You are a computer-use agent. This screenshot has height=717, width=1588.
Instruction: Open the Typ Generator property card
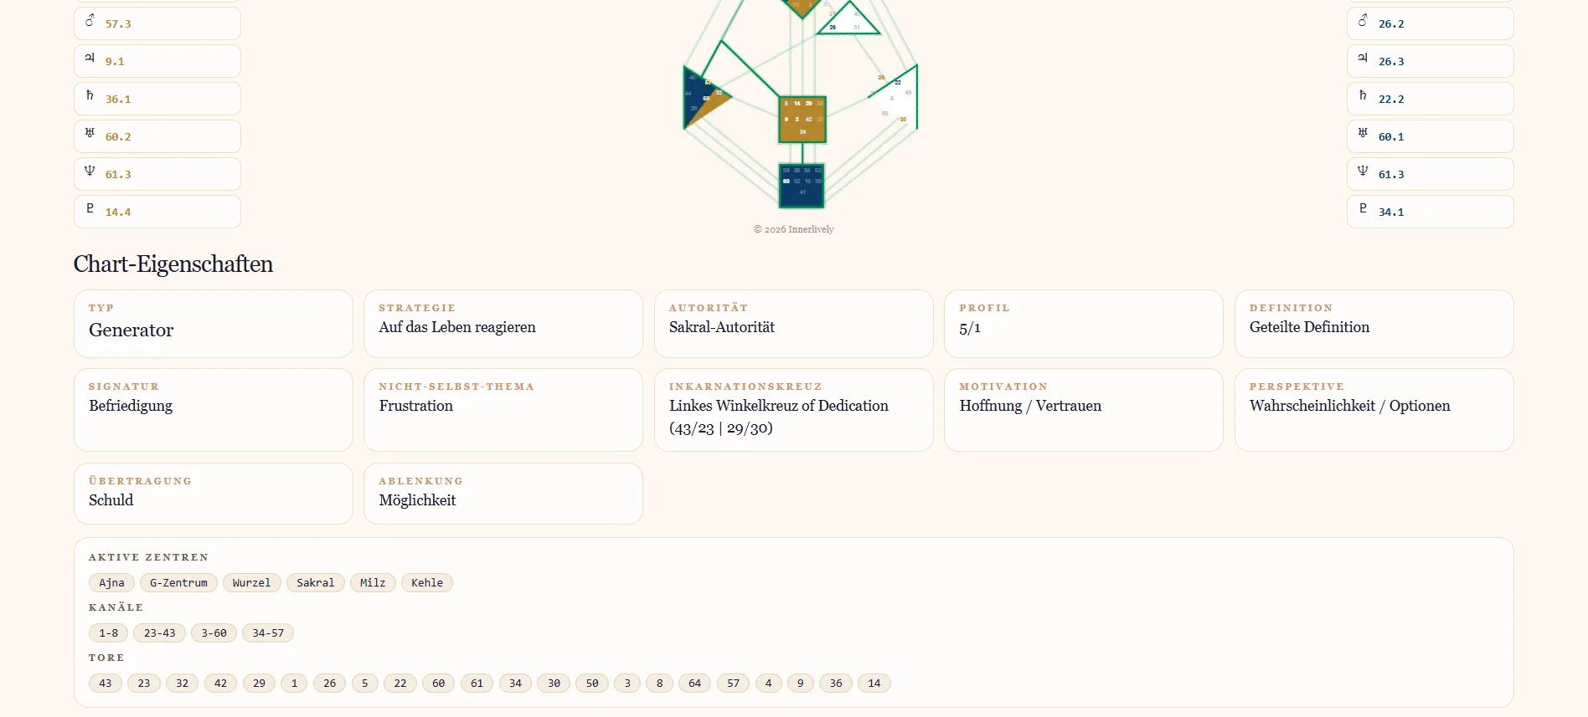(214, 324)
